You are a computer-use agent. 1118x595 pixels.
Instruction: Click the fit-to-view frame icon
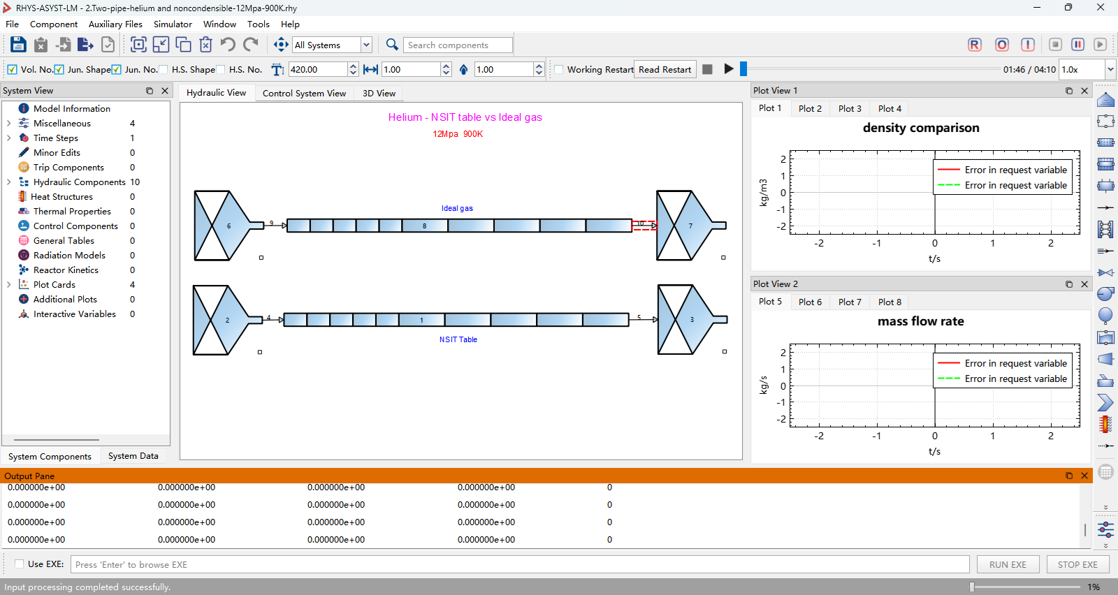click(139, 45)
